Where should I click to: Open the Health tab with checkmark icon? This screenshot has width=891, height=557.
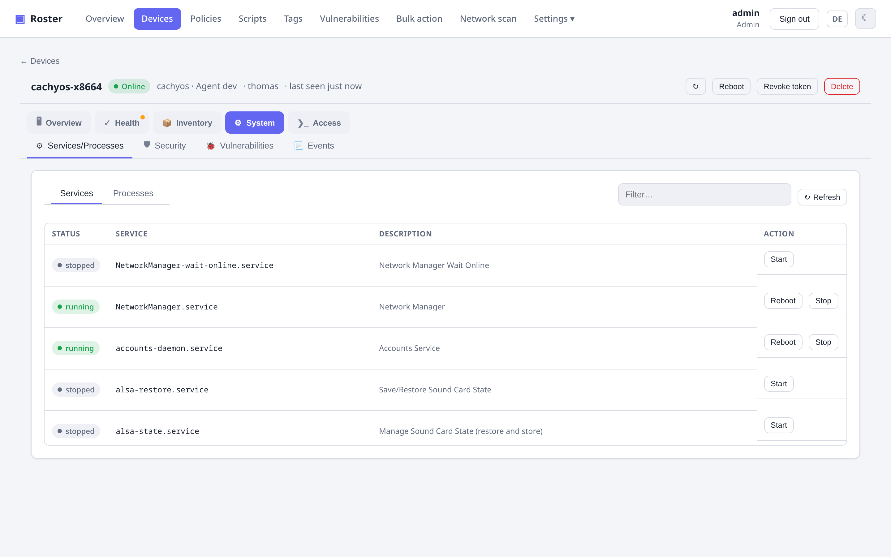click(x=122, y=123)
